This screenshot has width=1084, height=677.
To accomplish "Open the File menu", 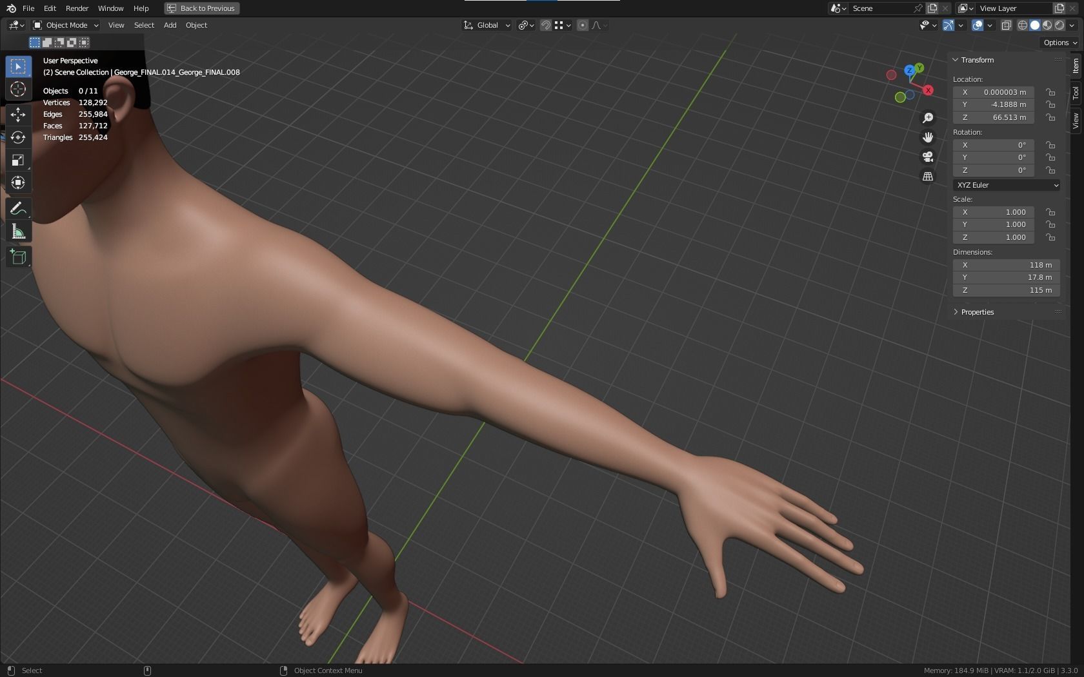I will [28, 8].
